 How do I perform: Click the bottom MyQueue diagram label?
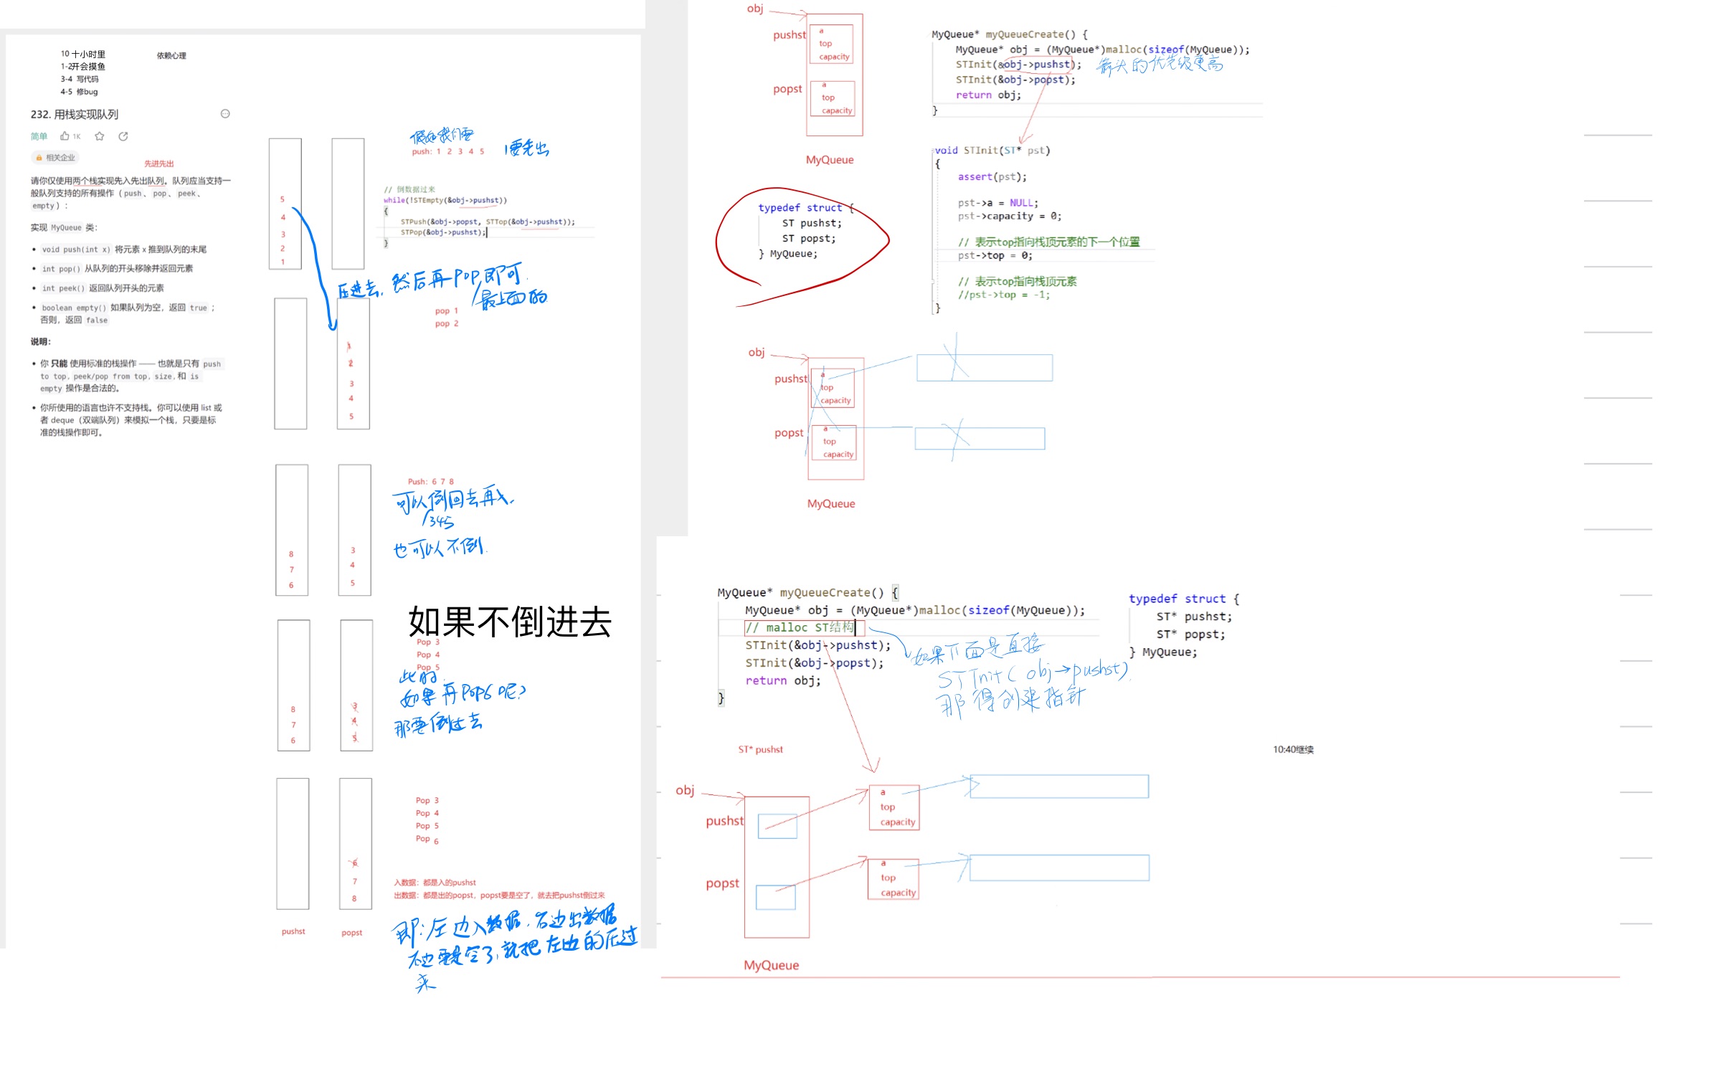coord(771,965)
